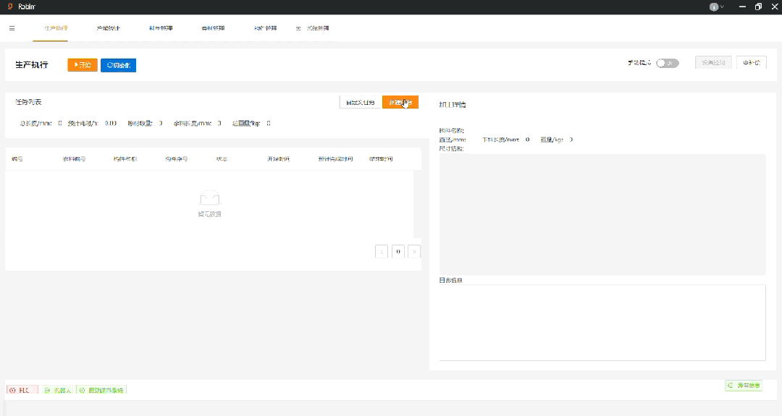Click inside the 日志信息 log text area
Image resolution: width=782 pixels, height=416 pixels.
[602, 322]
